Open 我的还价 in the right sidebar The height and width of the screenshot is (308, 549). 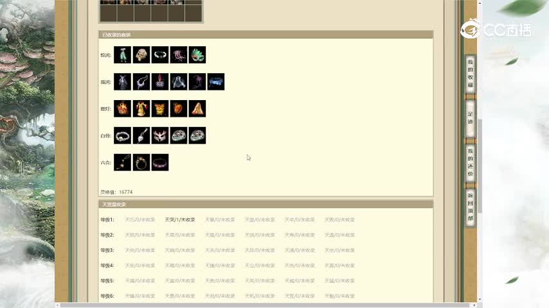(x=470, y=162)
